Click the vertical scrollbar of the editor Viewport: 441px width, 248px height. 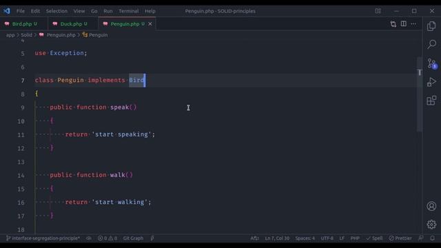coord(420,94)
